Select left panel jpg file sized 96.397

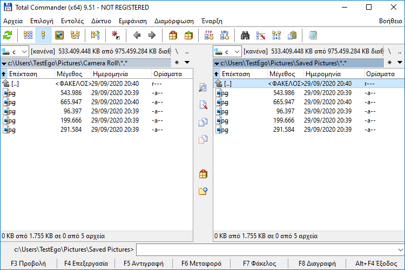97,111
